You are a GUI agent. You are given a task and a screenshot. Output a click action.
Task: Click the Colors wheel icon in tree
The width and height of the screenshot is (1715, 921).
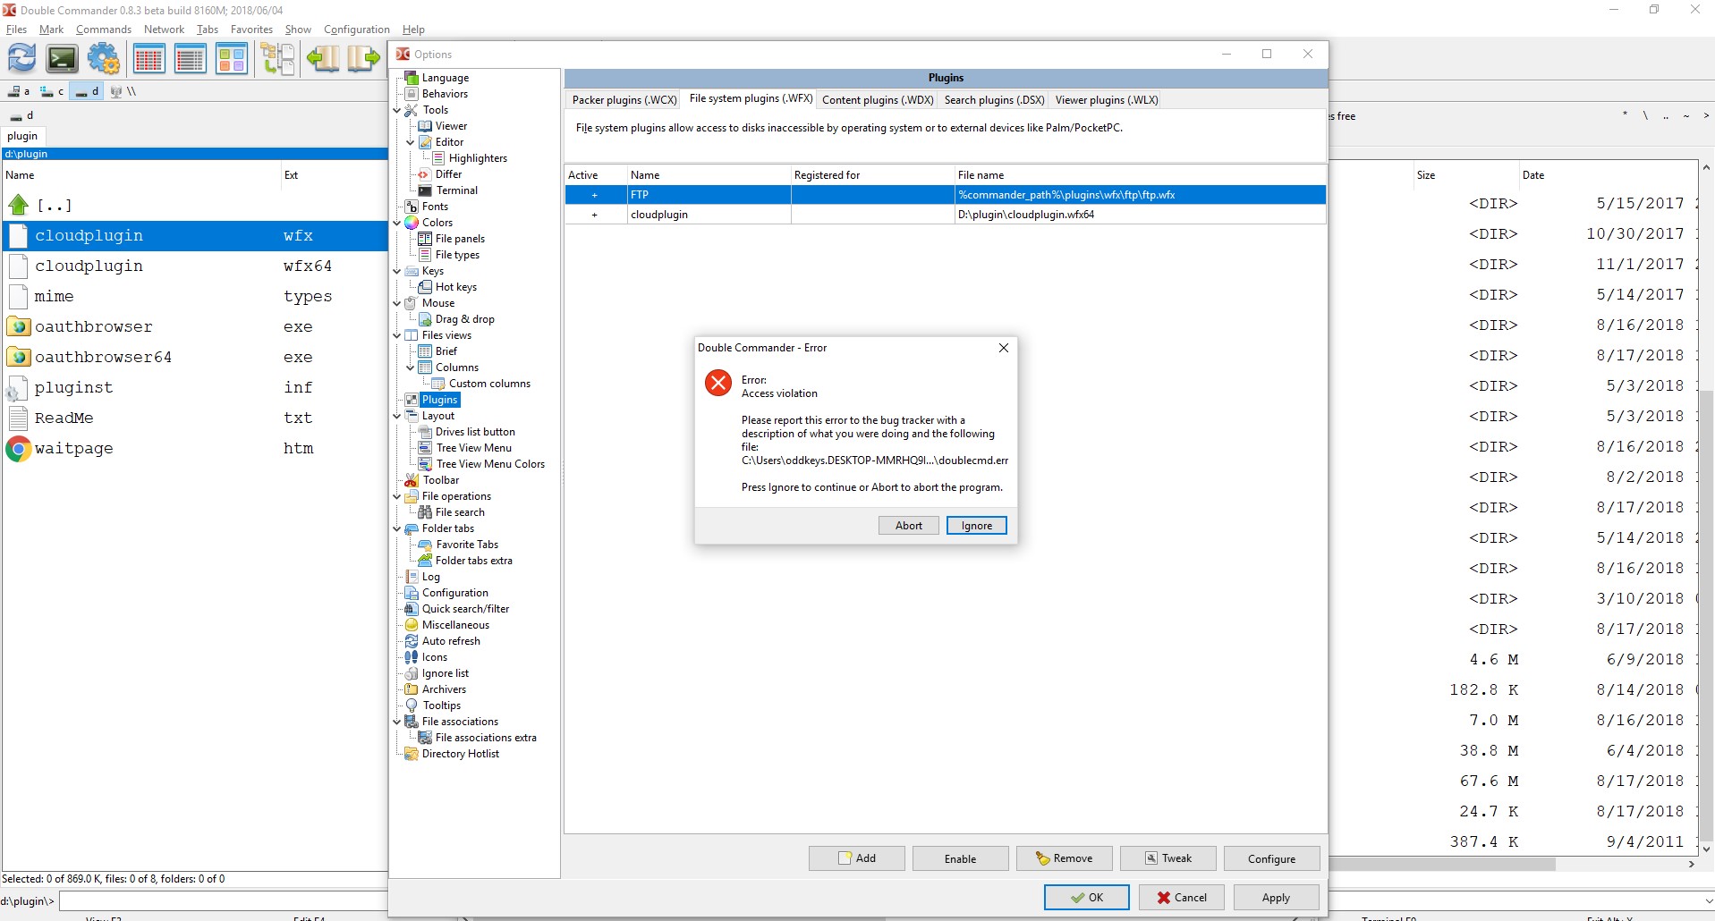click(412, 223)
